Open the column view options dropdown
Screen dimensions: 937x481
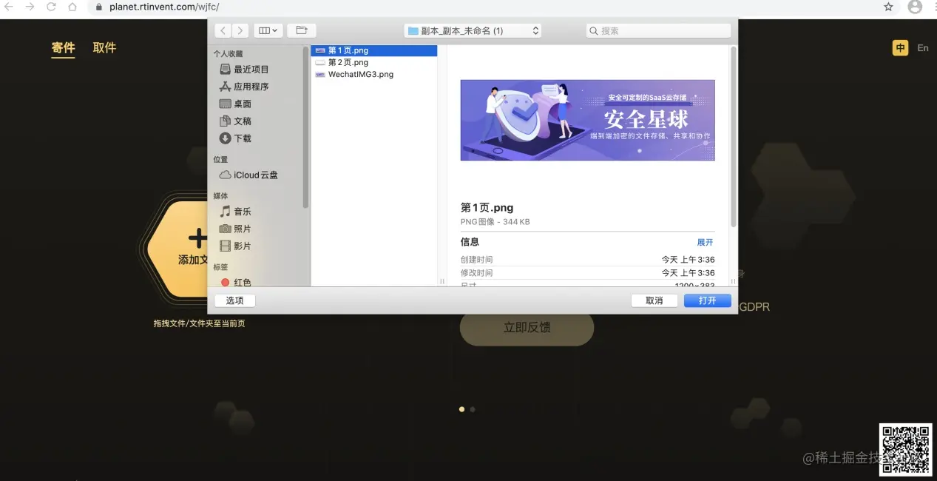[268, 30]
